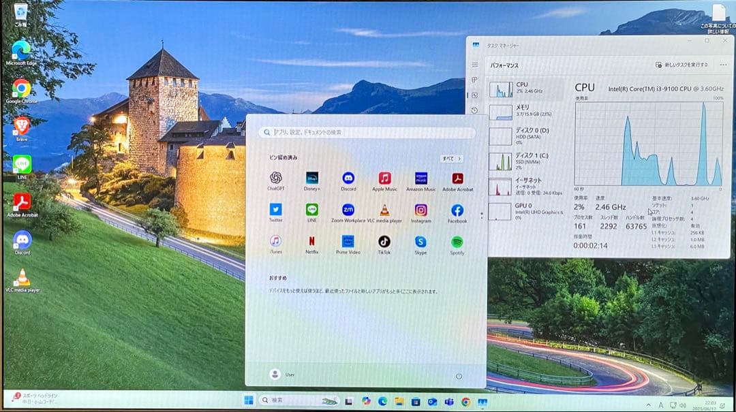The height and width of the screenshot is (412, 736).
Task: Open Outlook from the taskbar
Action: tap(432, 400)
